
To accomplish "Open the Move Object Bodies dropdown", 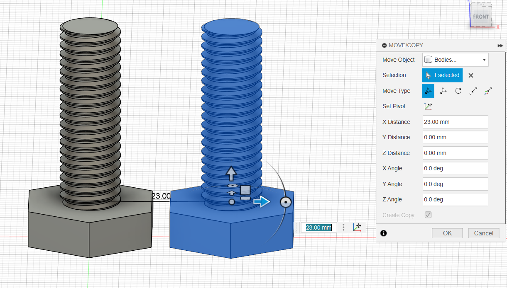I will coord(456,60).
